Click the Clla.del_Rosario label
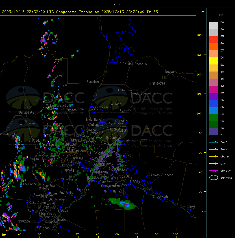Viewport: 235px width, 238px height. (x=133, y=64)
